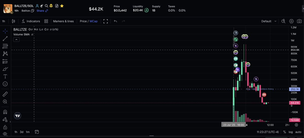Click the 23 Jul '25 18:00 time label
The width and height of the screenshot is (304, 138).
point(234,125)
